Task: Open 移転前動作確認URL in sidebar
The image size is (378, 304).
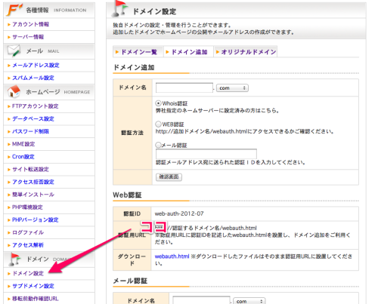Action: click(36, 299)
